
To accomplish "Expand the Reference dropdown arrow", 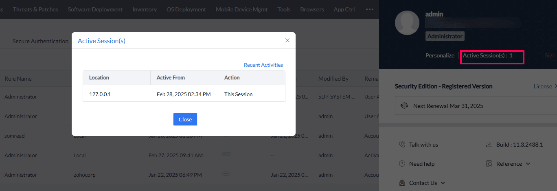I will click(528, 164).
